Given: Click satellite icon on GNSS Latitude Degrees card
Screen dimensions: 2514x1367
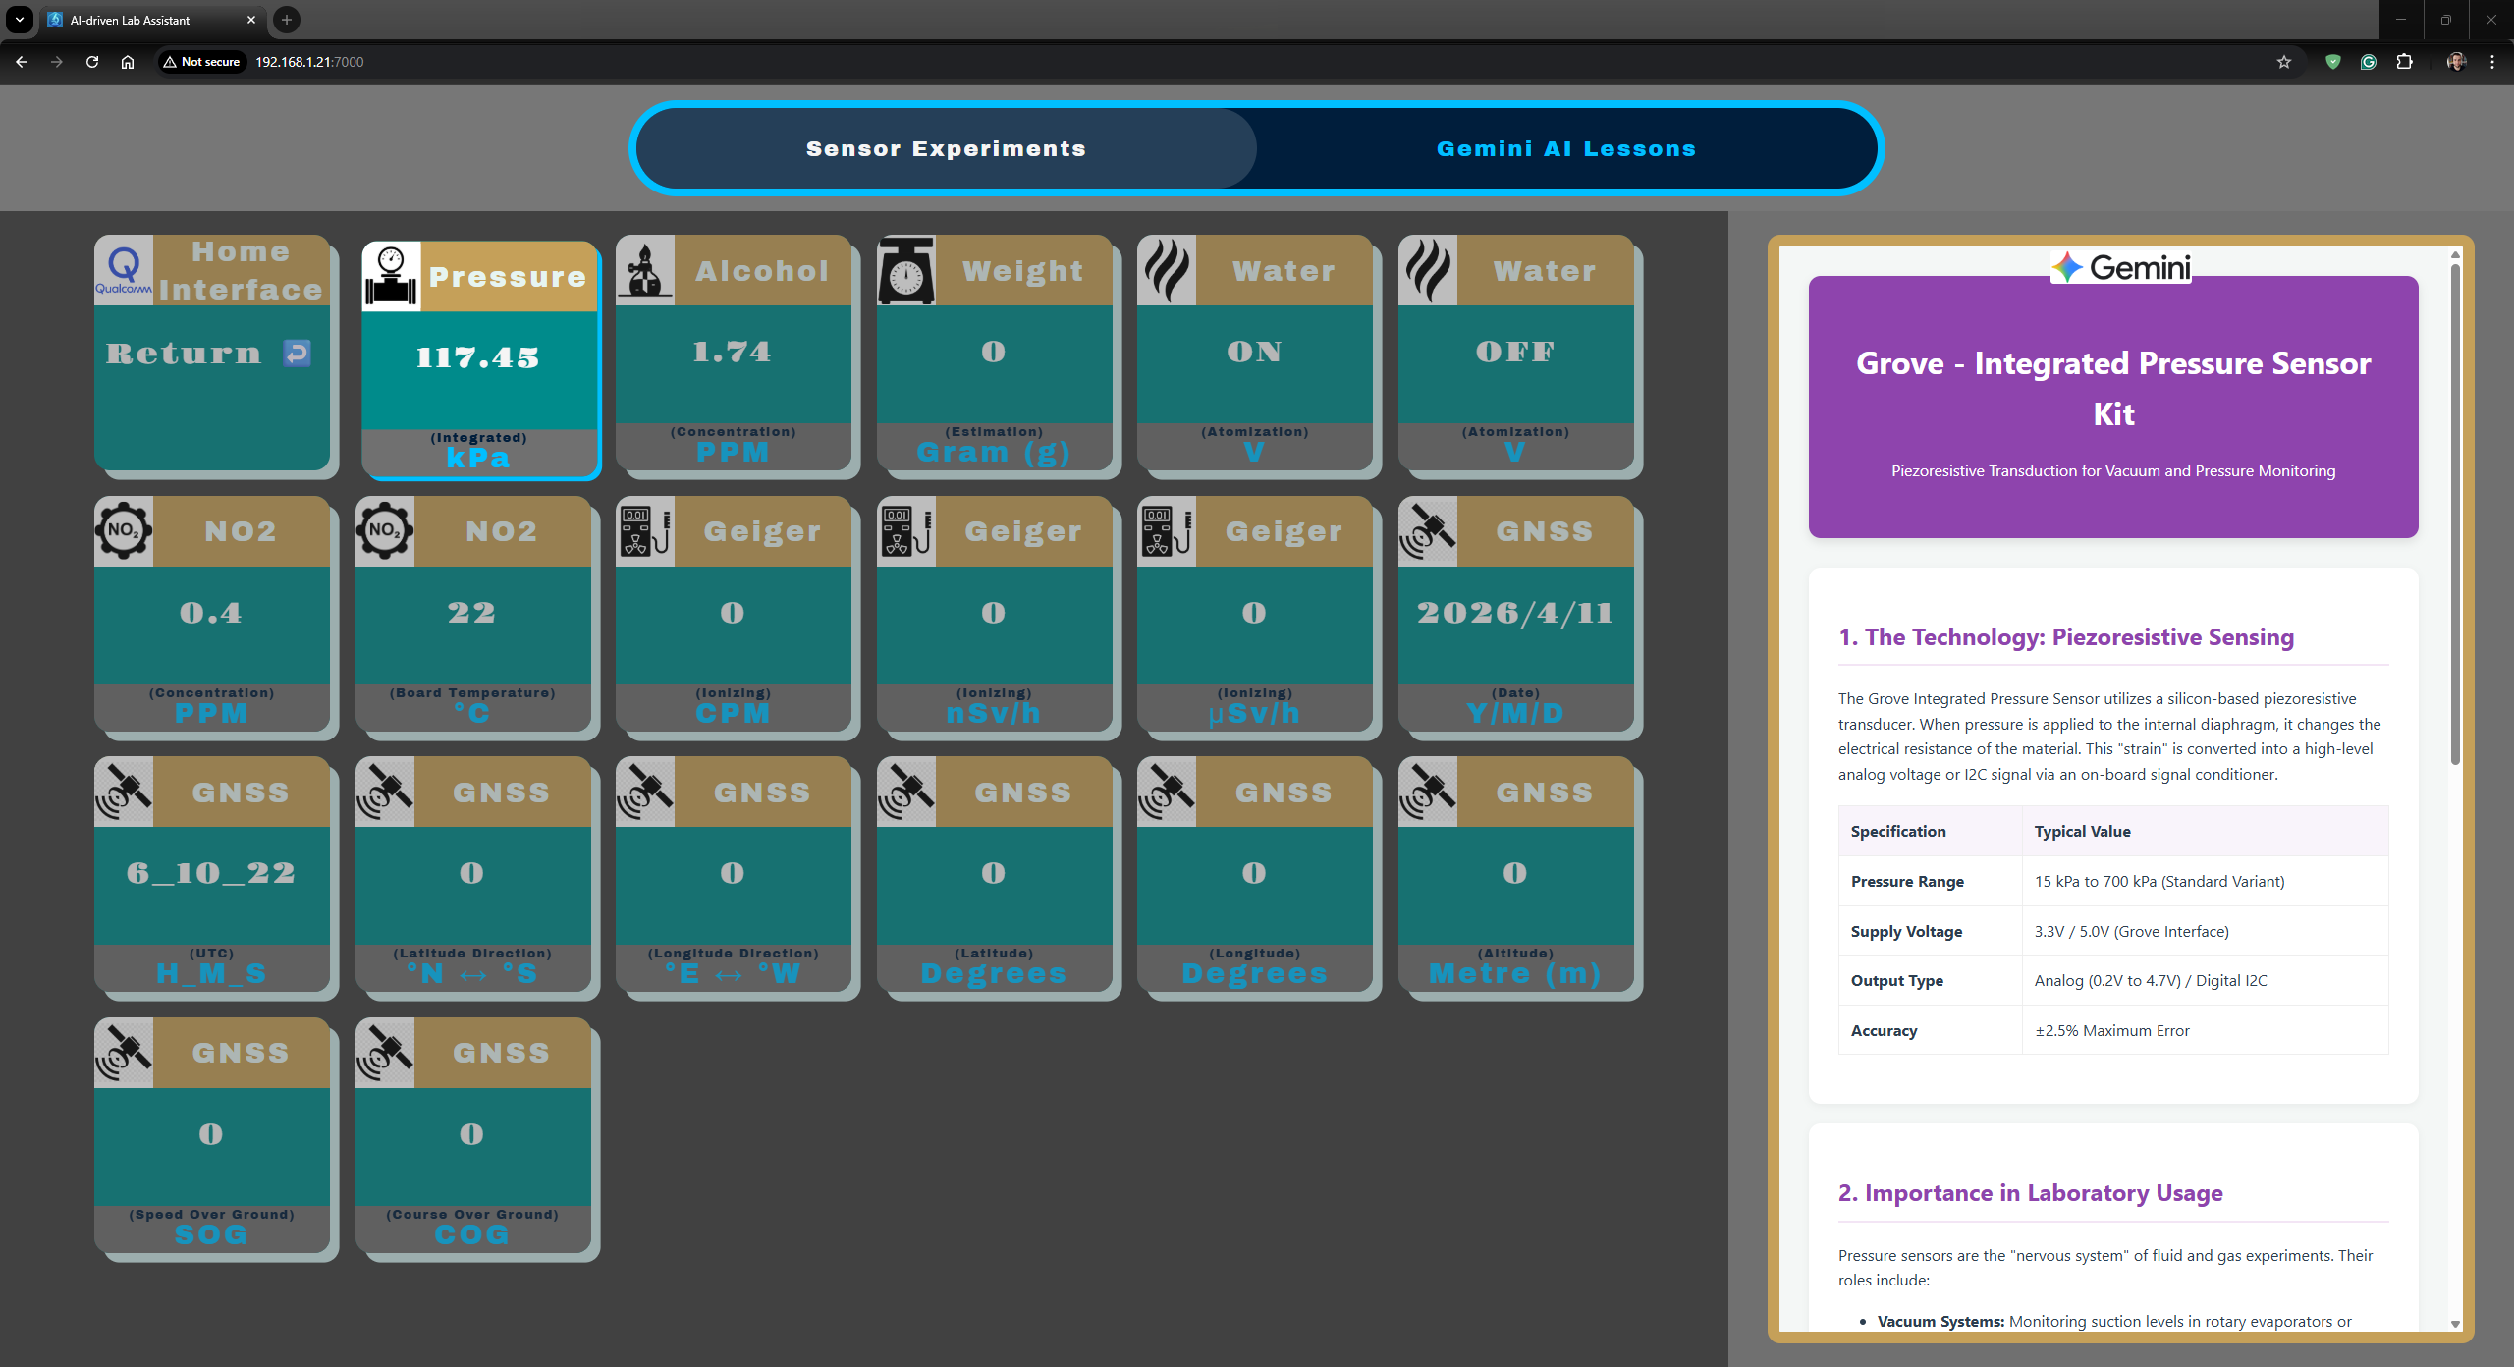Looking at the screenshot, I should [x=906, y=792].
